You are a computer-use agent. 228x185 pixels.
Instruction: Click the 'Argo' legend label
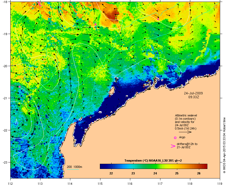pos(182,137)
